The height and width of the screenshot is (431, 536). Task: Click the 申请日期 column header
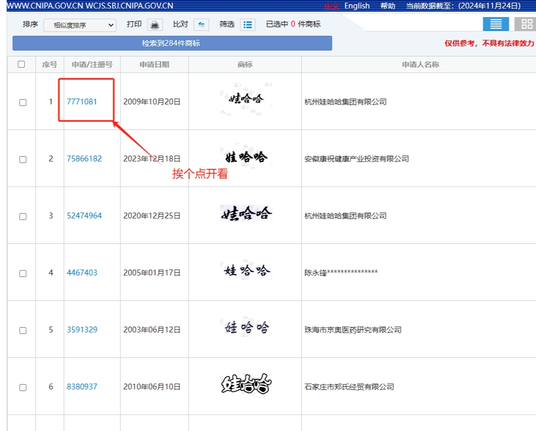[154, 64]
